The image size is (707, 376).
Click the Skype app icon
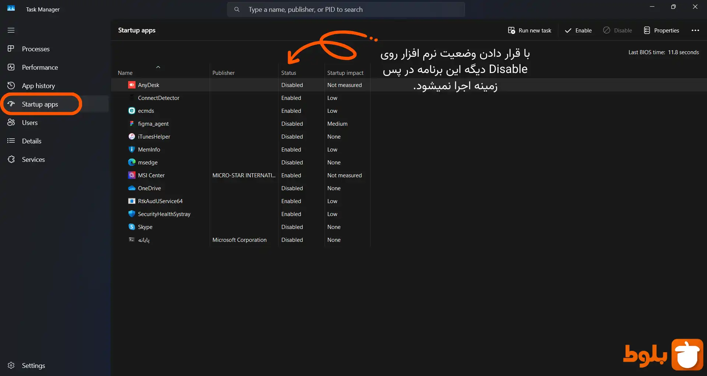(131, 227)
